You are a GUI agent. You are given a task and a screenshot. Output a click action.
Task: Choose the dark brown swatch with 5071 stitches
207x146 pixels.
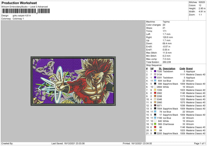(x=155, y=105)
